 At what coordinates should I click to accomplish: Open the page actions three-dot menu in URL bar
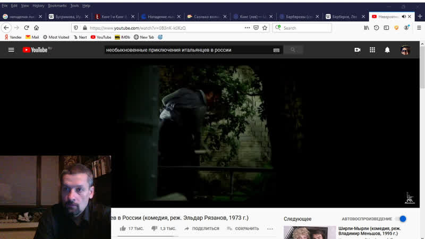tap(247, 28)
